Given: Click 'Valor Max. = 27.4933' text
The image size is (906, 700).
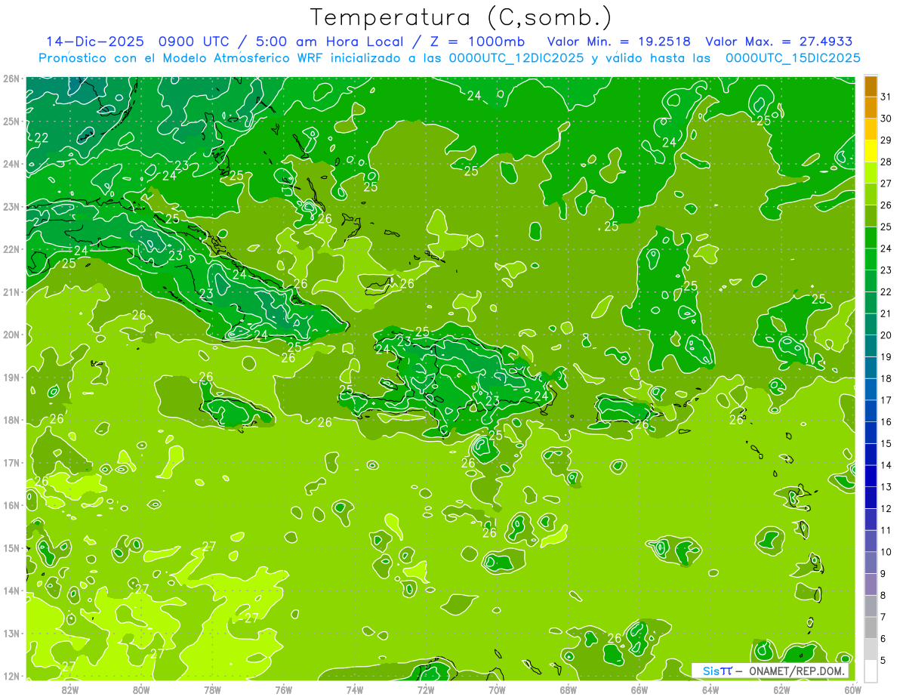Looking at the screenshot, I should point(779,42).
